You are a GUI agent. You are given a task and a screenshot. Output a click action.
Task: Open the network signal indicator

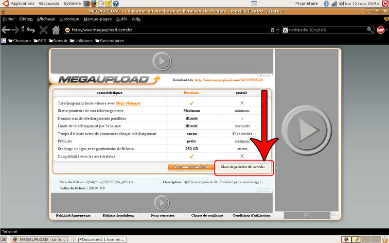(334, 4)
